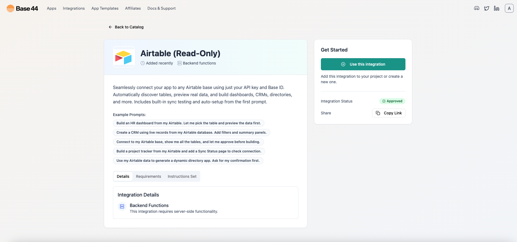The image size is (517, 242).
Task: Open the user avatar 'A' menu
Action: click(x=509, y=8)
